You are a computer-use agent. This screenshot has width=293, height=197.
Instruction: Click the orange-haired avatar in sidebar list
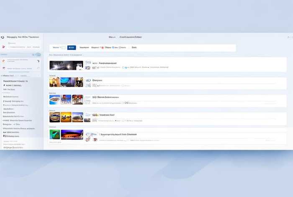pos(3,61)
